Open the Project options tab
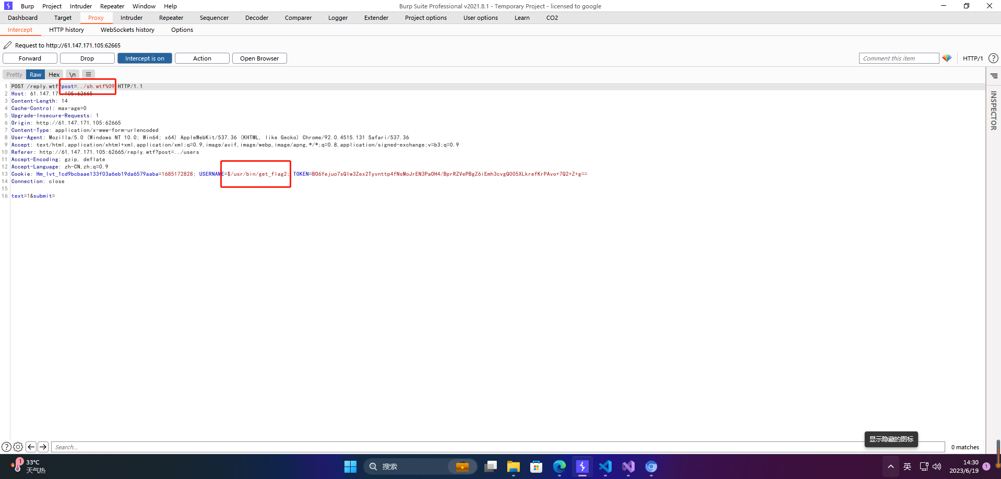The height and width of the screenshot is (479, 1001). (426, 18)
